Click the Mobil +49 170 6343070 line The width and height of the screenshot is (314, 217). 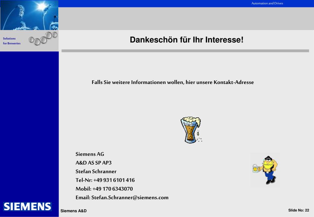(x=104, y=189)
